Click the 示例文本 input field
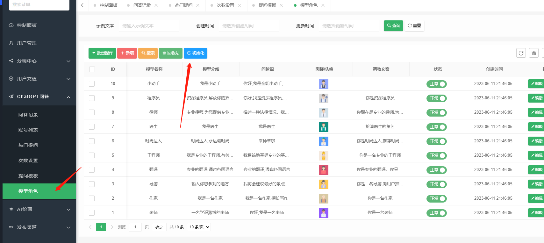 click(149, 26)
